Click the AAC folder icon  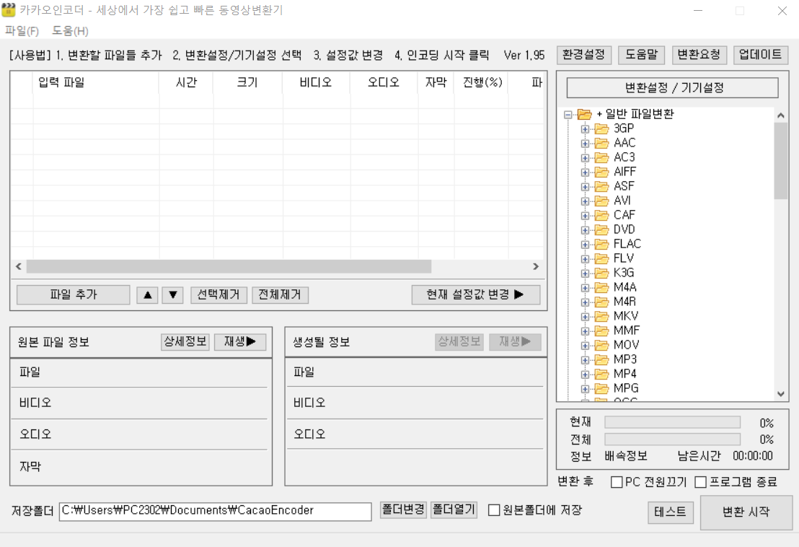click(602, 143)
